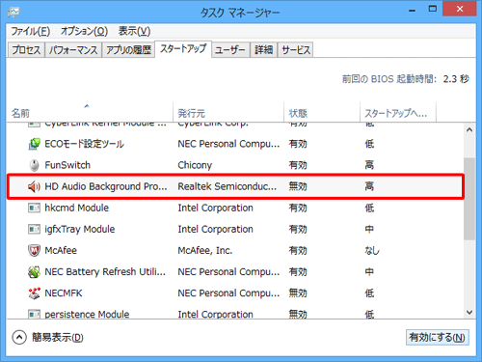The height and width of the screenshot is (362, 482).
Task: Collapse to 簡易表示 with the chevron icon
Action: point(19,337)
